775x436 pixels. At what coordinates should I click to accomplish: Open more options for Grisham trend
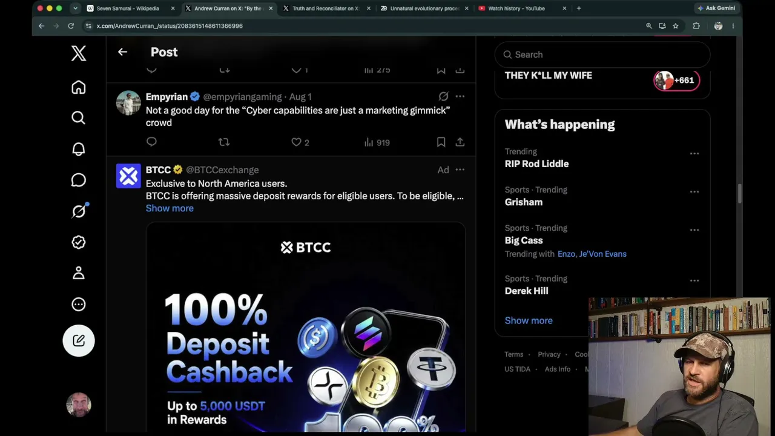pos(694,191)
